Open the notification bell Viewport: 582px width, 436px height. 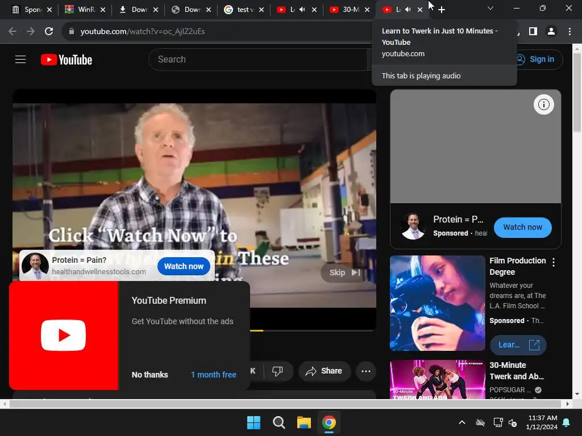coord(567,422)
